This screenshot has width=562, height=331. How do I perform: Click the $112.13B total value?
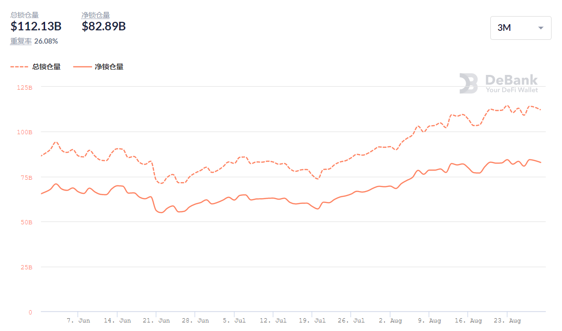pos(36,27)
